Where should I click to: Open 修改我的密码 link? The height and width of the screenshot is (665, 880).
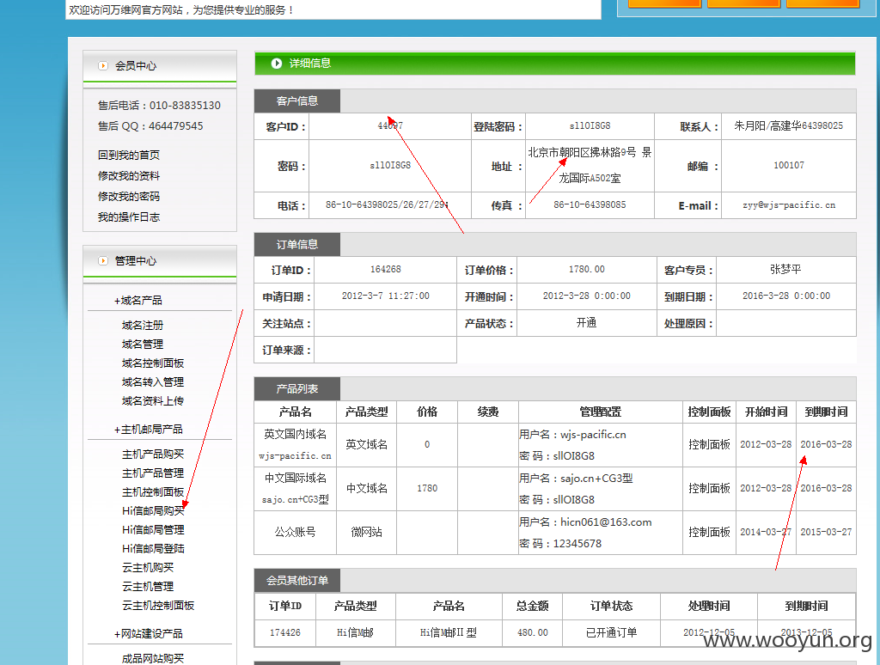[x=129, y=197]
